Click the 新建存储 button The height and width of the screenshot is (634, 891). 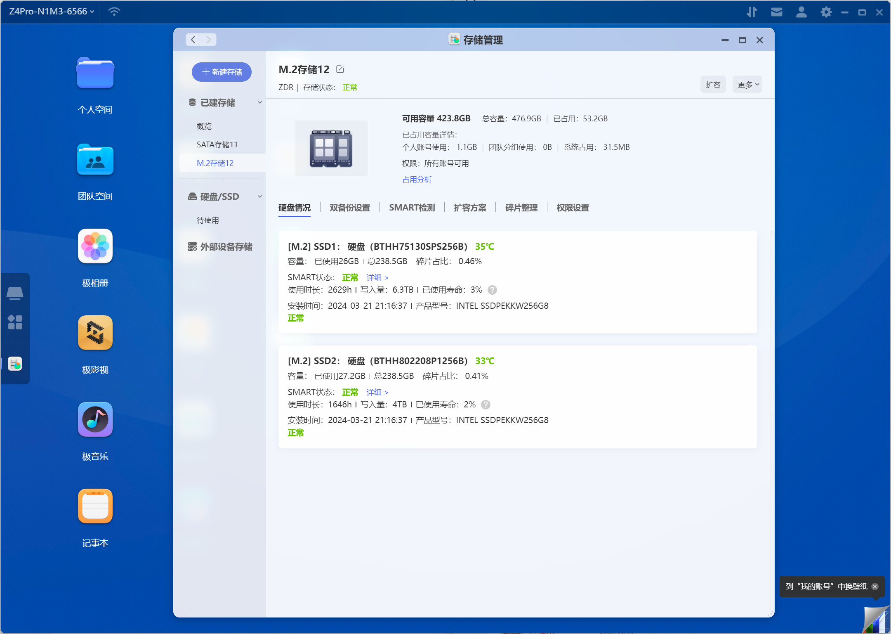tap(222, 72)
